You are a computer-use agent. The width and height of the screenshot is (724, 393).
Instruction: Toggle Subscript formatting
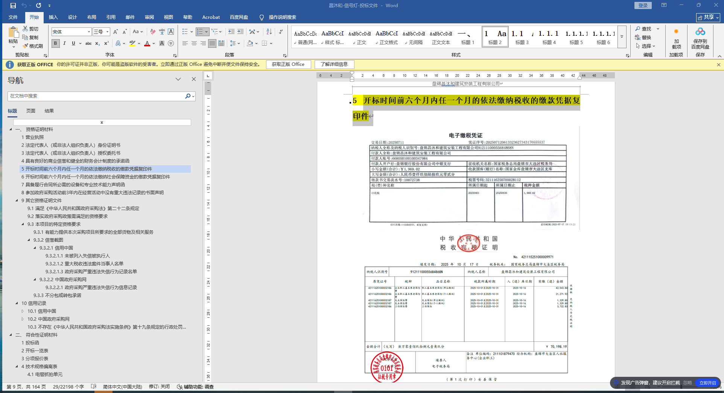point(97,43)
